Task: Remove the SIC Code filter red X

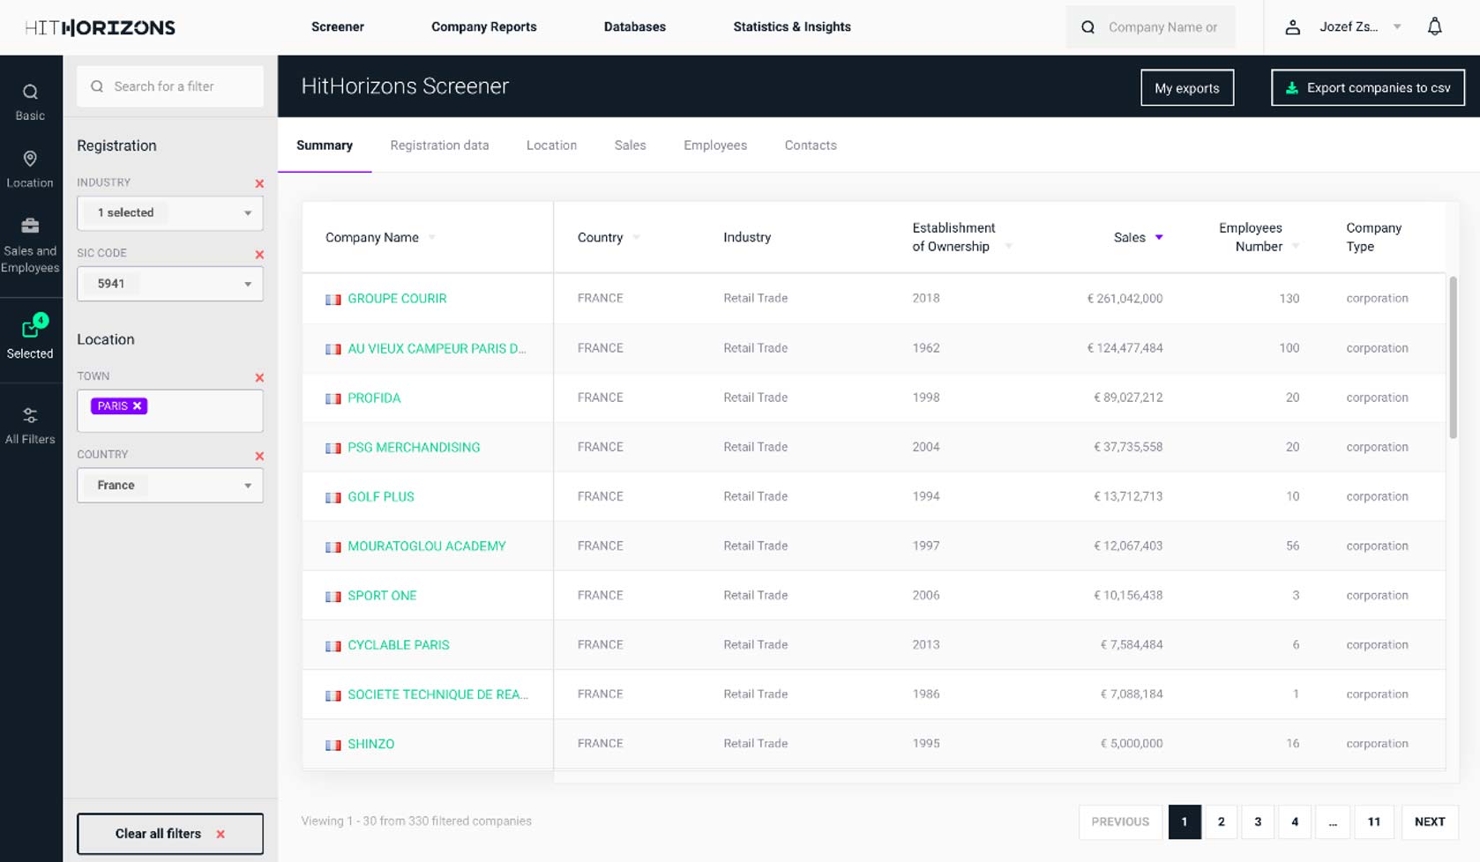Action: [x=259, y=254]
